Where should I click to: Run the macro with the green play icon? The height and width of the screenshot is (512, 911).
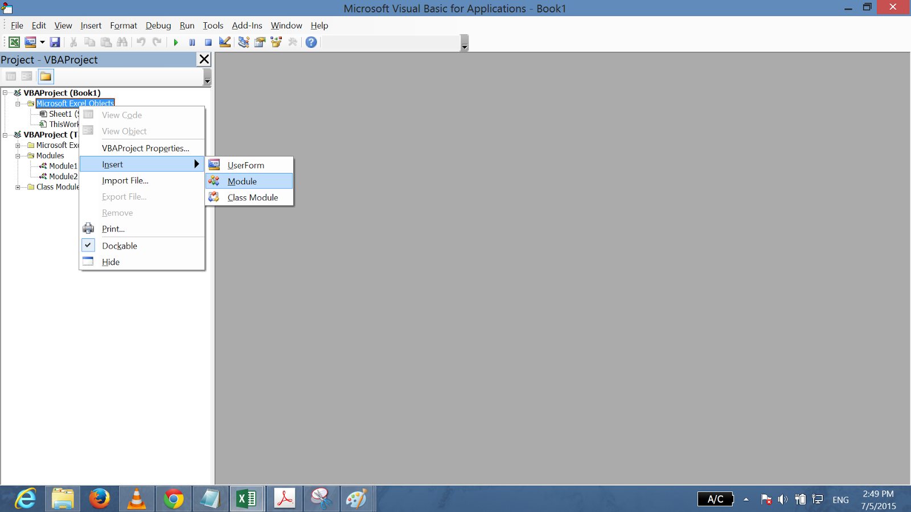(x=176, y=42)
